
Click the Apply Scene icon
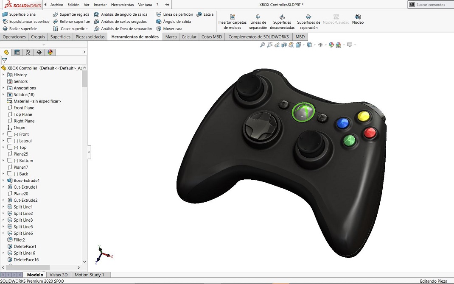click(x=338, y=45)
